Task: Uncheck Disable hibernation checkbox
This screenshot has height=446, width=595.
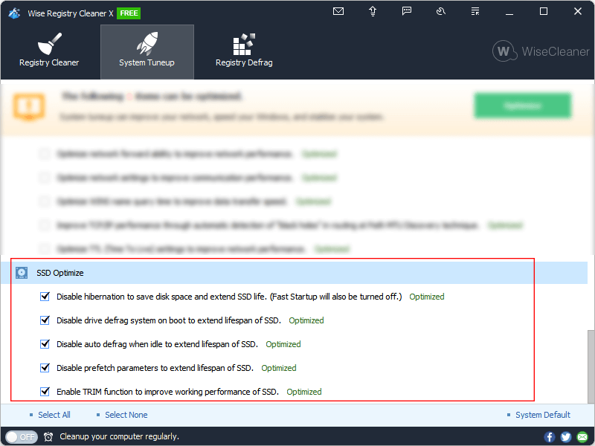Action: pyautogui.click(x=45, y=296)
